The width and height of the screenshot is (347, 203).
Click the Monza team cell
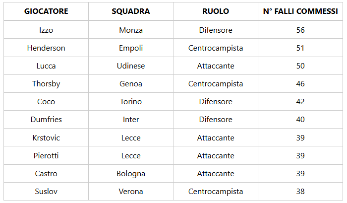coord(131,30)
